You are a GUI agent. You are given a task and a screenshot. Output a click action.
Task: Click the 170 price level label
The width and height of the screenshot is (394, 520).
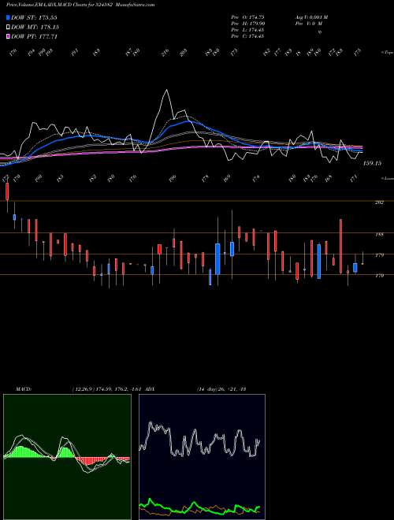point(379,276)
